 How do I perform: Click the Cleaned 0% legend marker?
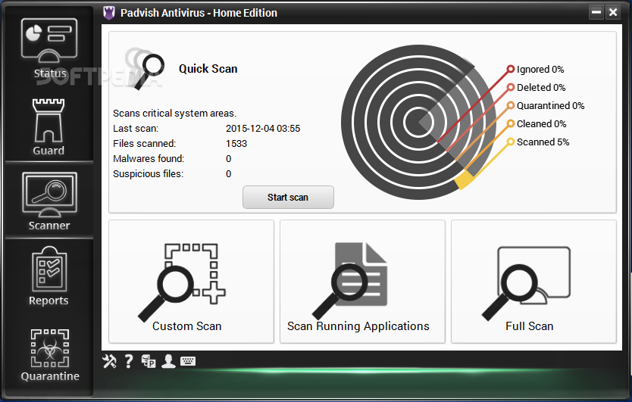pyautogui.click(x=510, y=123)
